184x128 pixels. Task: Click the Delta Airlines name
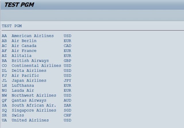click(x=29, y=71)
